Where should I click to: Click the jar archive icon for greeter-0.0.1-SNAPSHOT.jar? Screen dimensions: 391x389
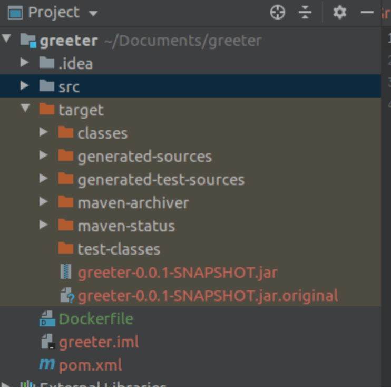66,273
